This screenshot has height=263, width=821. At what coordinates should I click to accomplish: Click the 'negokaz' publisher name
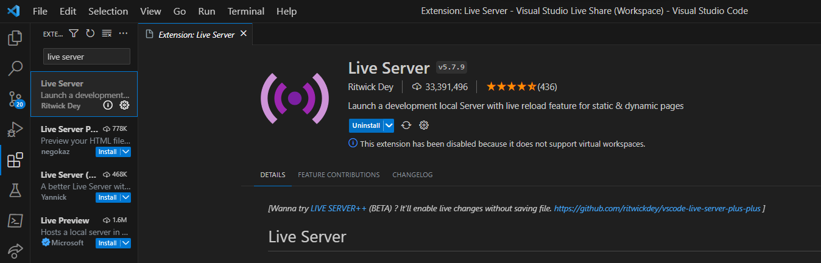56,152
